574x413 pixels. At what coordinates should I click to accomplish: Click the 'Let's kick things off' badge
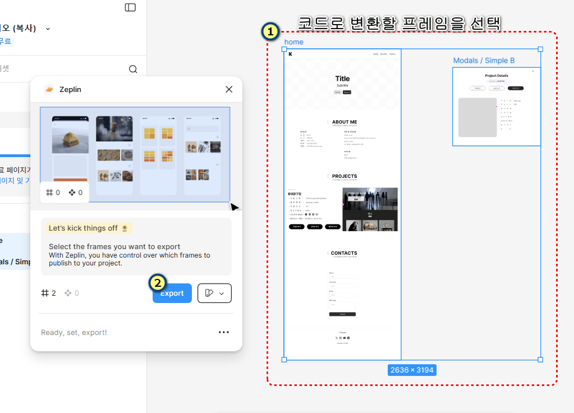coord(89,228)
